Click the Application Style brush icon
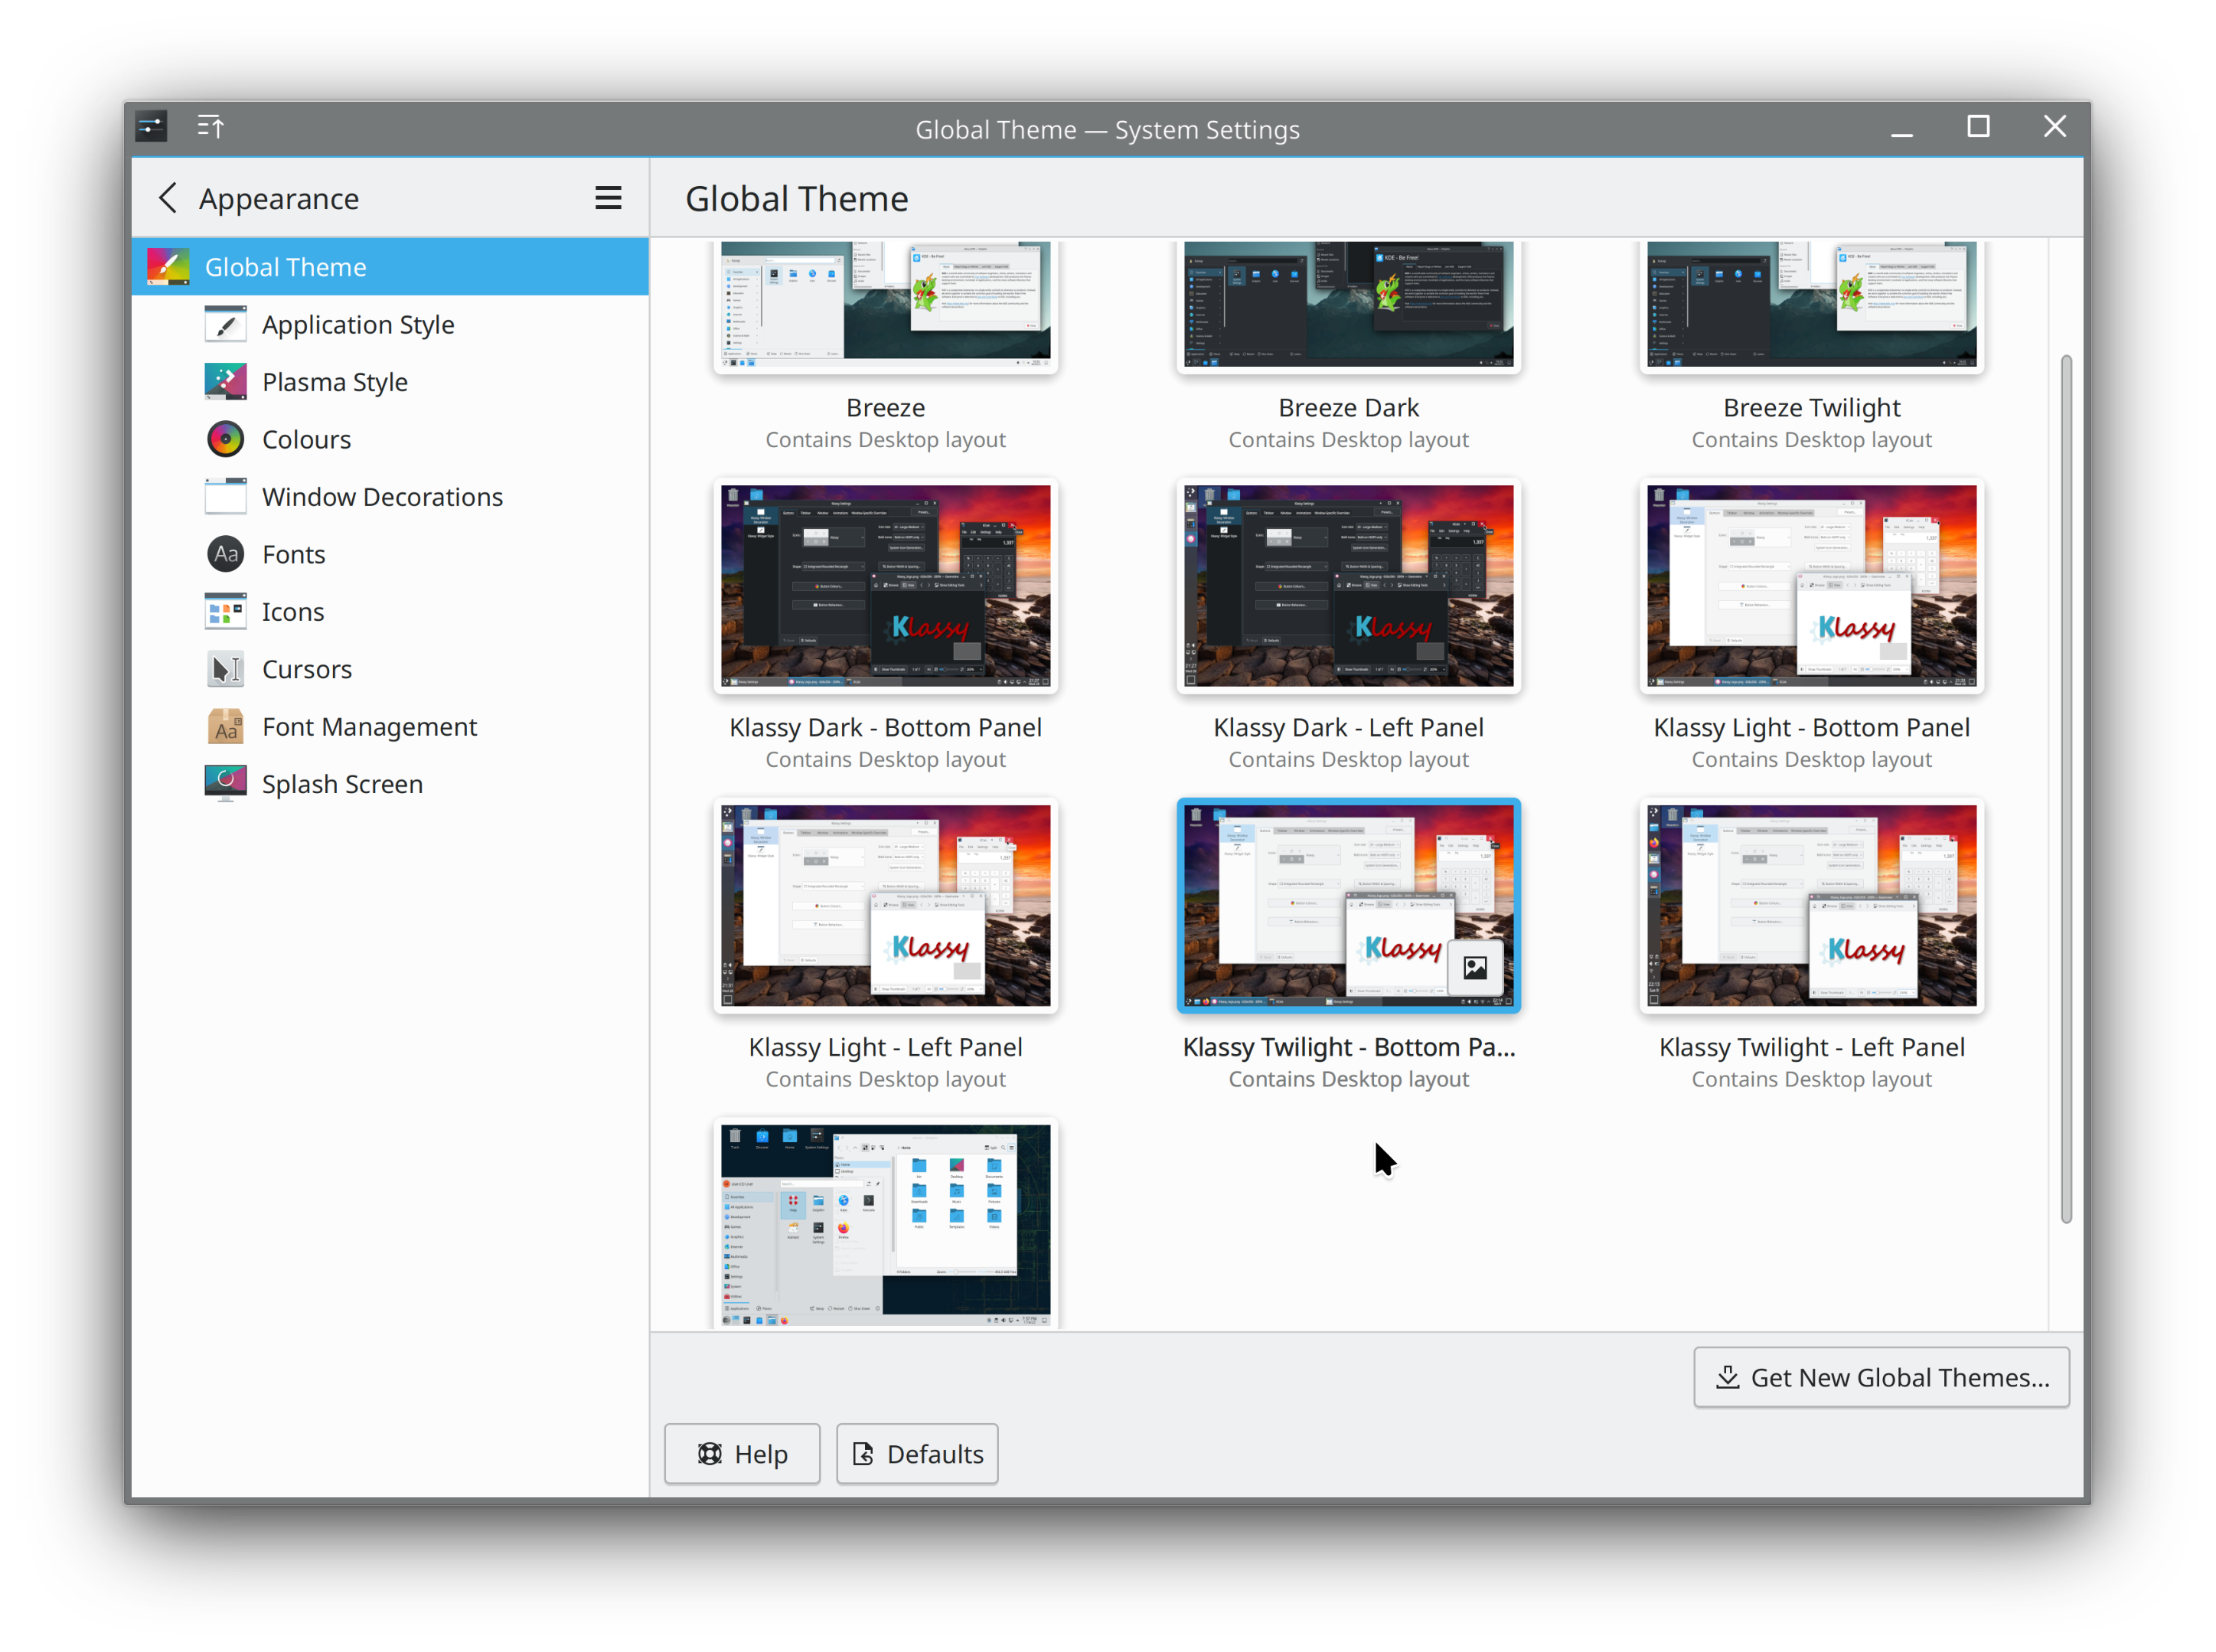Screen dimensions: 2216x1652 pyautogui.click(x=225, y=325)
